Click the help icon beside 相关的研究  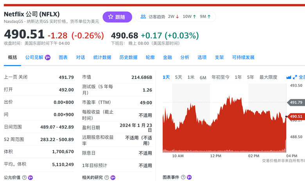point(107,177)
